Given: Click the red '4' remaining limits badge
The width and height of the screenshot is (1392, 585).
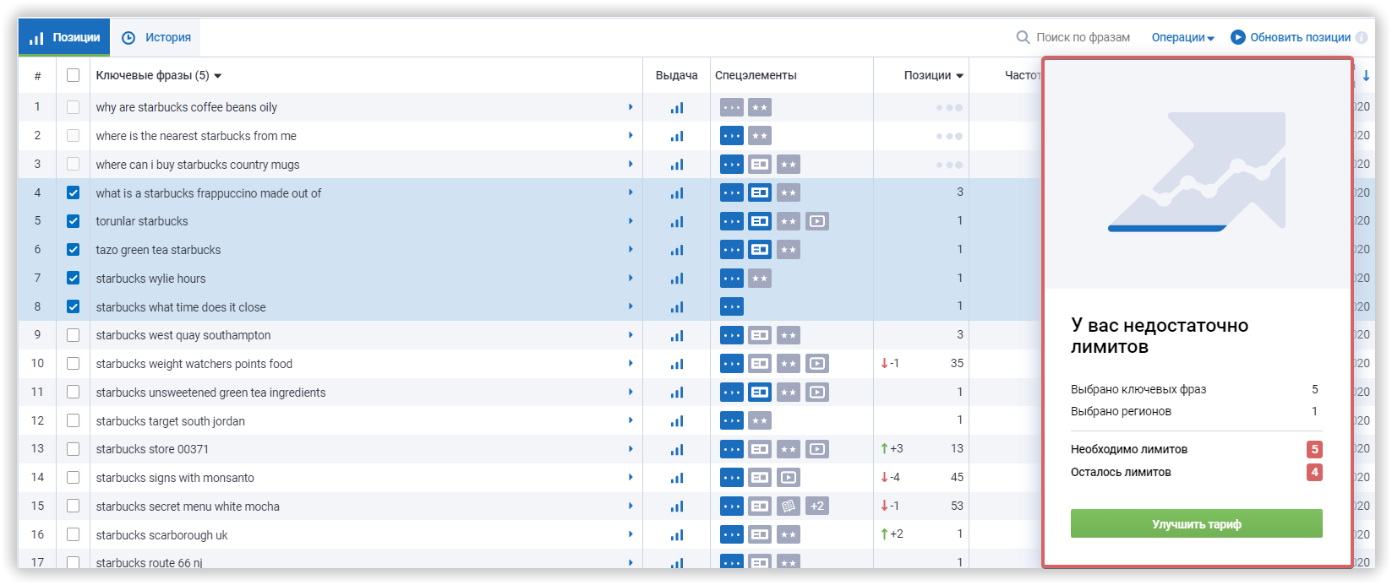Looking at the screenshot, I should pos(1314,472).
